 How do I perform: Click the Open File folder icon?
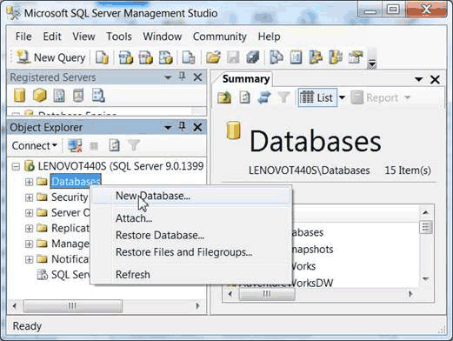(213, 57)
